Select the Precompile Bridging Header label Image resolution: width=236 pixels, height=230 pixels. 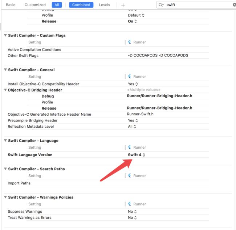pos(33,120)
